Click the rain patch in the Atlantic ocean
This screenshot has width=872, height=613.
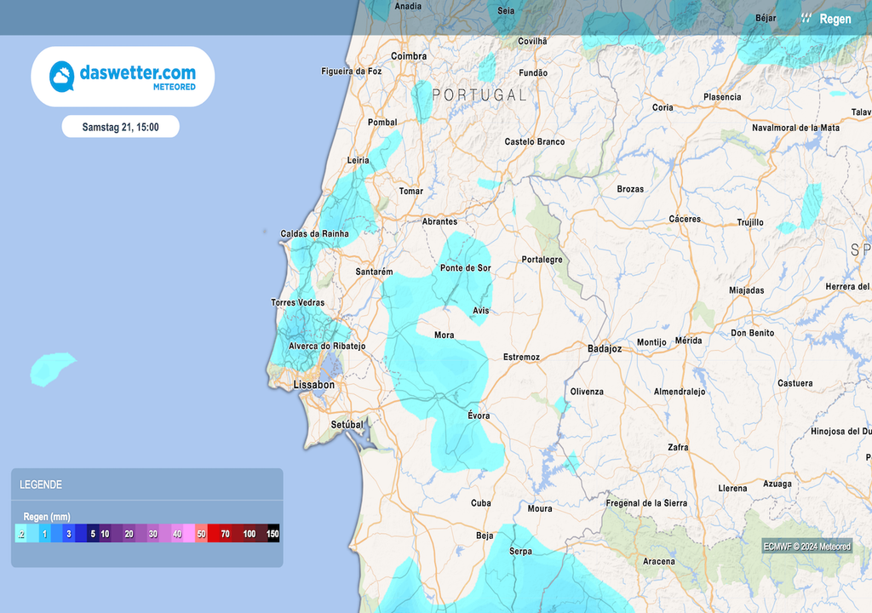click(x=51, y=369)
